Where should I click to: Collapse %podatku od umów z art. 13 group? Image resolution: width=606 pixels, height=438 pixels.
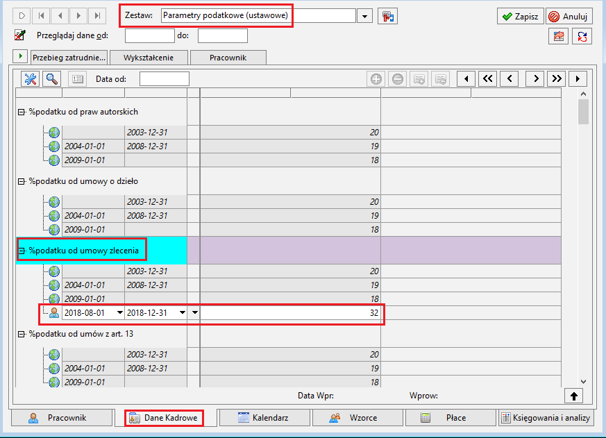click(22, 334)
